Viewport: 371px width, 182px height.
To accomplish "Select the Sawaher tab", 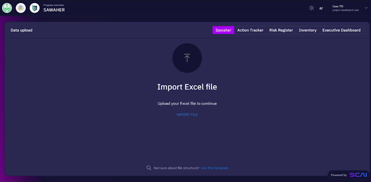I will pyautogui.click(x=223, y=30).
